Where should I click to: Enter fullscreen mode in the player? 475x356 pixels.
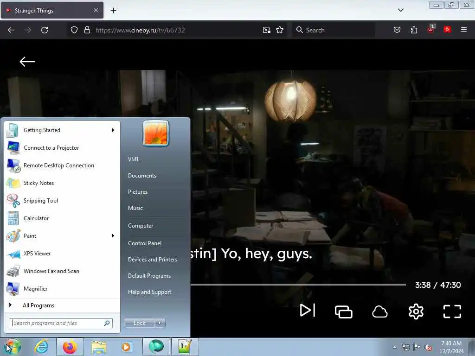click(x=452, y=311)
